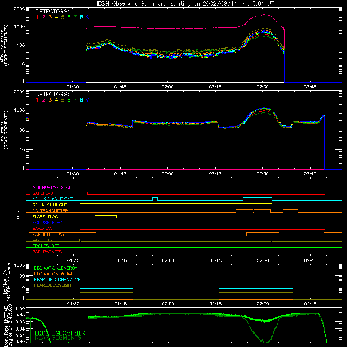
Task: Click the PARTICLE_FLAG label
Action: tap(49, 234)
